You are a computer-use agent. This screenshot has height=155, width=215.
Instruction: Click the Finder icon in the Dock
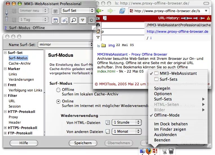point(142,151)
